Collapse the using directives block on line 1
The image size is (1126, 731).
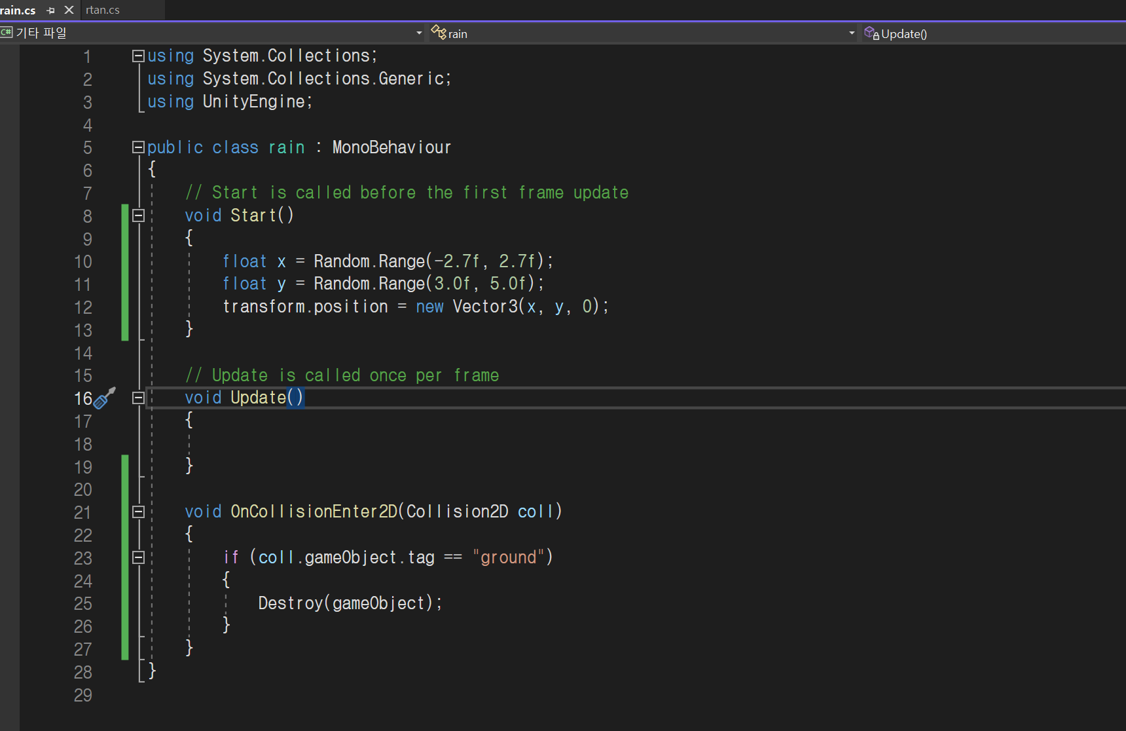point(138,56)
